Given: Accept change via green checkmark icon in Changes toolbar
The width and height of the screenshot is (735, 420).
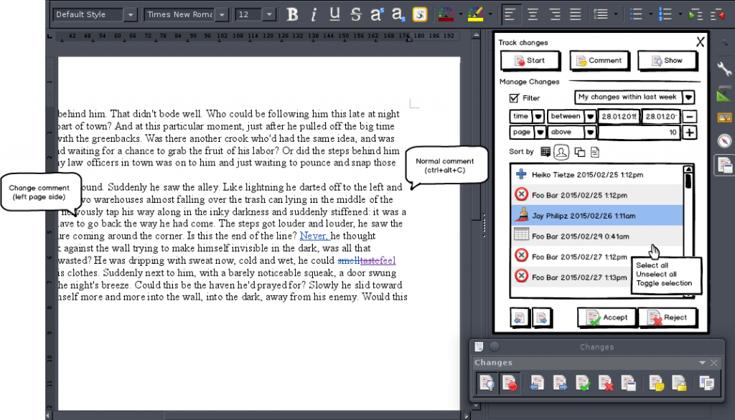Looking at the screenshot, I should 582,383.
